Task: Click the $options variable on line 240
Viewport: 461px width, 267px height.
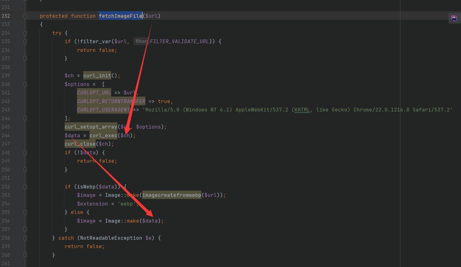Action: pos(77,84)
